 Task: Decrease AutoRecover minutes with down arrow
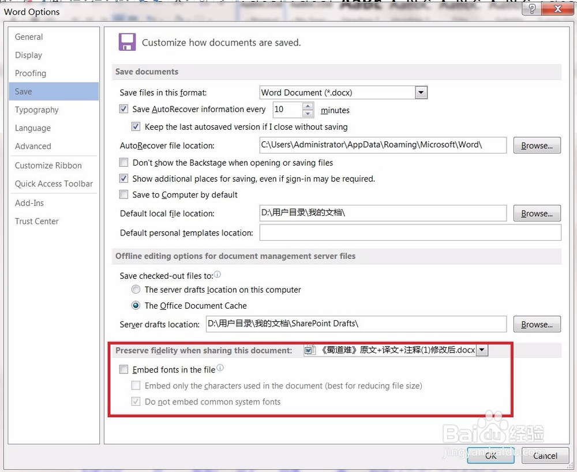pos(308,114)
